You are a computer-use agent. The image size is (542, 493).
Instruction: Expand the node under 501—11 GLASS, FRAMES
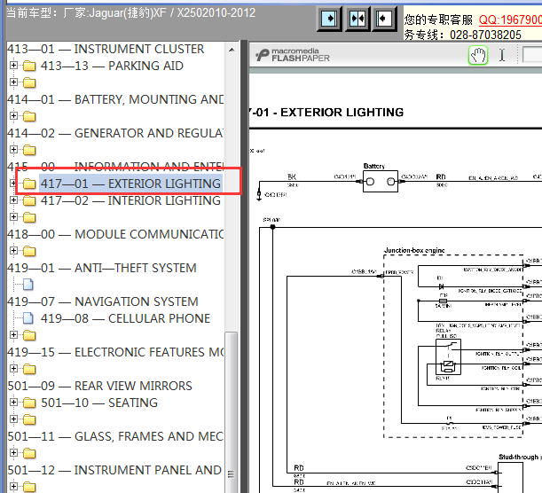[13, 452]
